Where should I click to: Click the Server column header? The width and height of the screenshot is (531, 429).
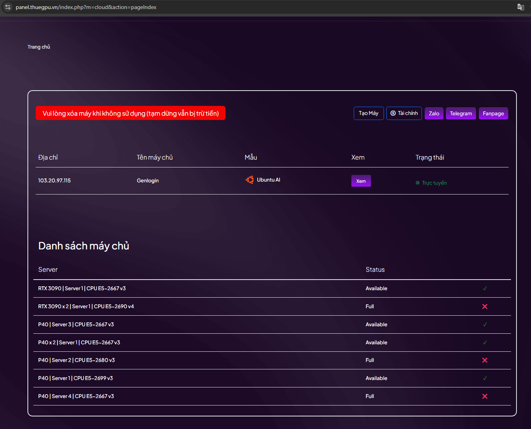click(48, 270)
